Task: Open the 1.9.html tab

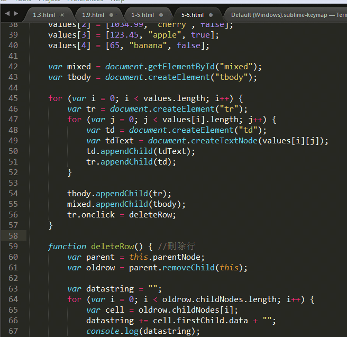Action: pyautogui.click(x=93, y=15)
